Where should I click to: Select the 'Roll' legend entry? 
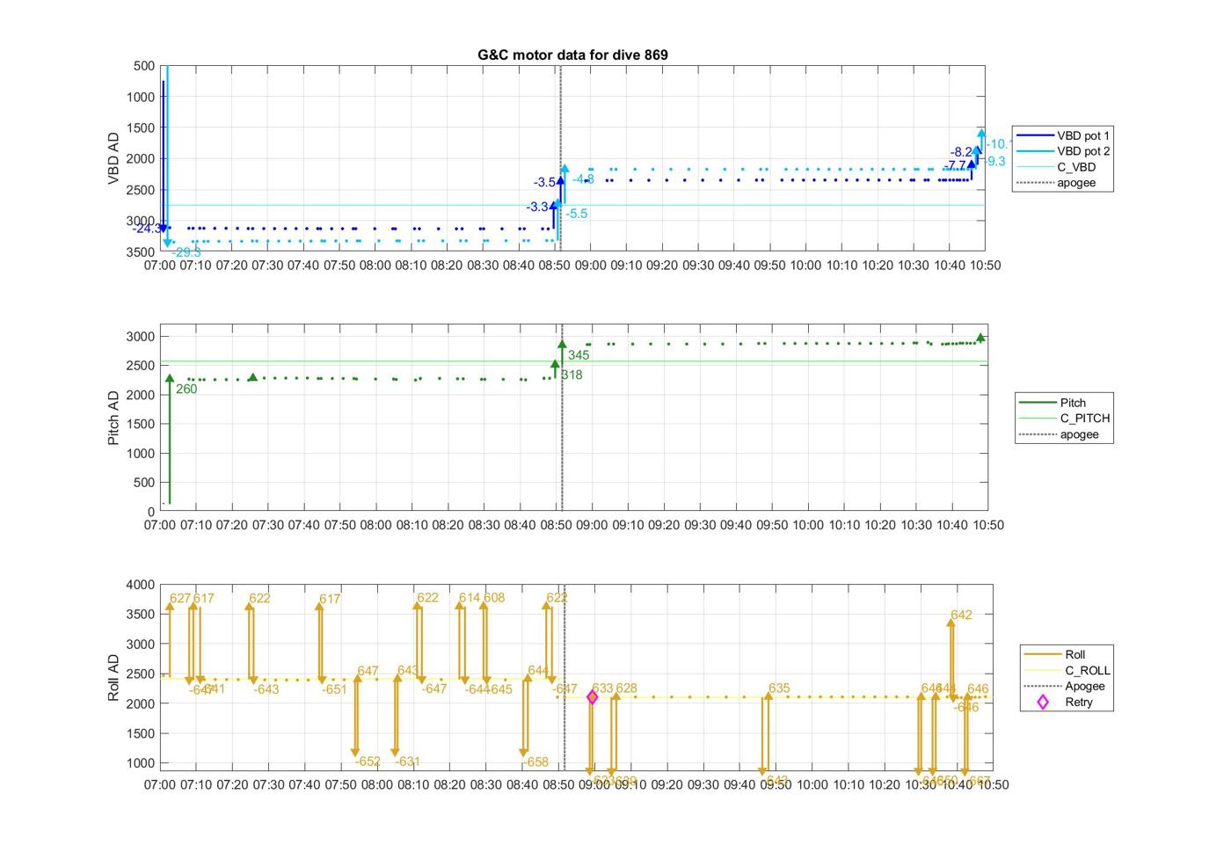click(x=1067, y=654)
